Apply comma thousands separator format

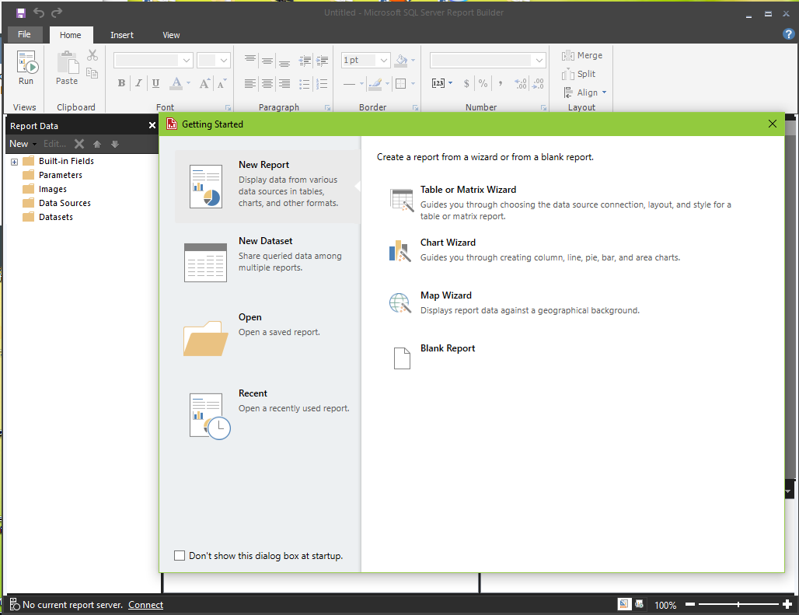tap(501, 83)
